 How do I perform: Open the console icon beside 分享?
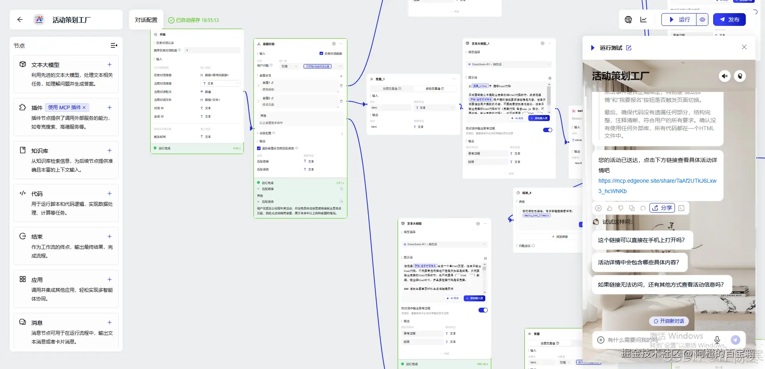(681, 208)
